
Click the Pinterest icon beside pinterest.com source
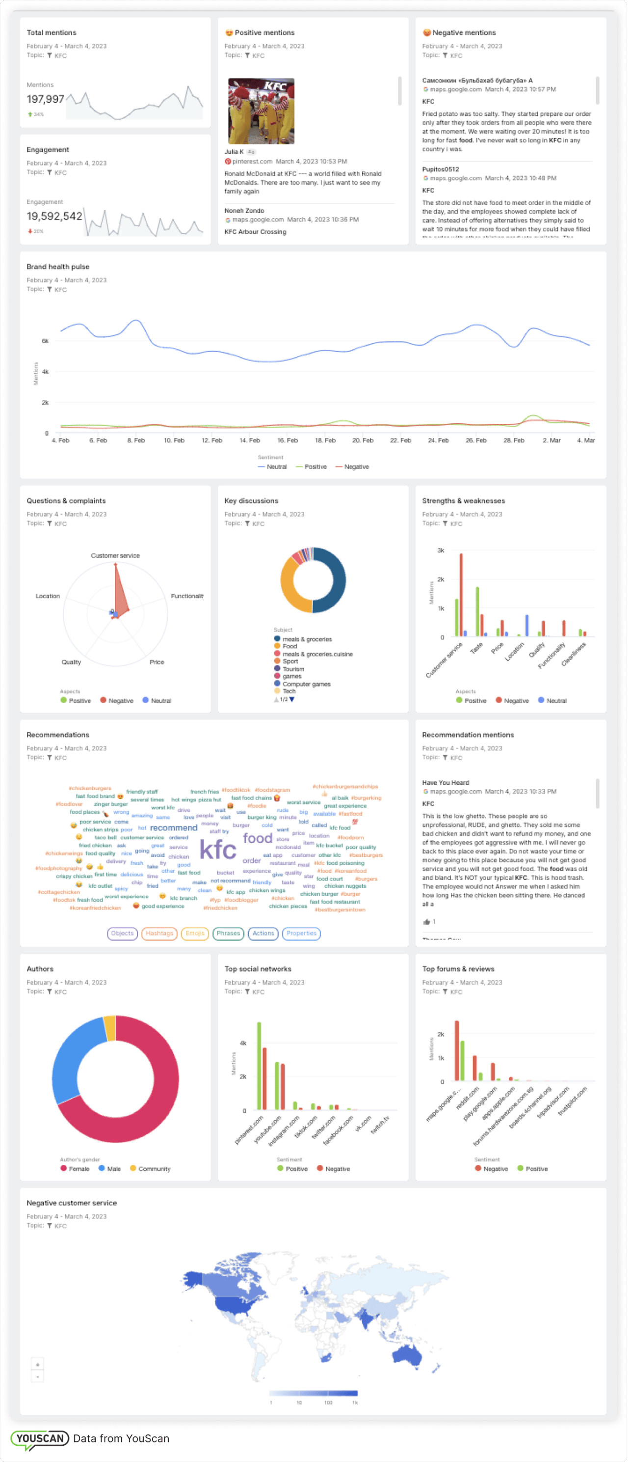228,162
